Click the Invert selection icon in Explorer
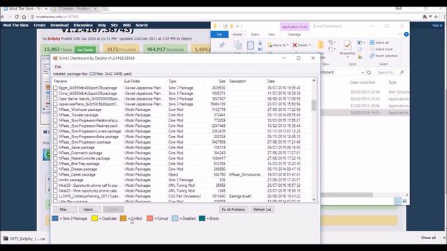Viewport: 447px width, 251px height. pyautogui.click(x=372, y=56)
